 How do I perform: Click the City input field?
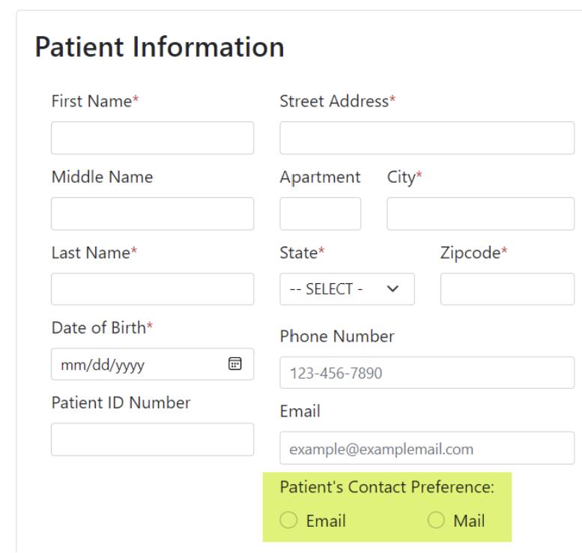[x=480, y=214]
